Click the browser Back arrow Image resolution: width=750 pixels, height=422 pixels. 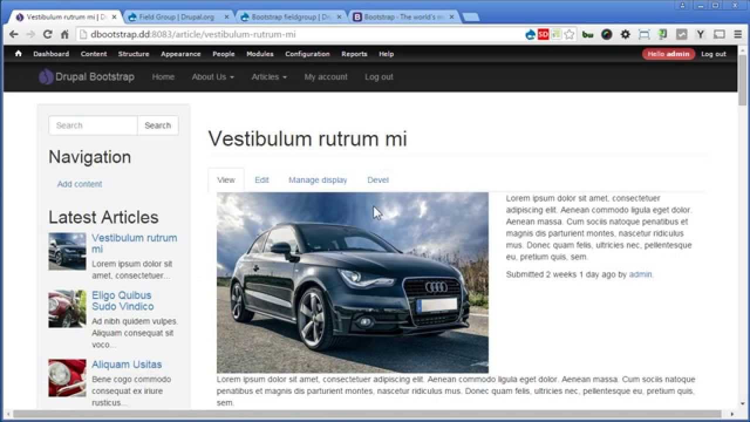point(13,35)
